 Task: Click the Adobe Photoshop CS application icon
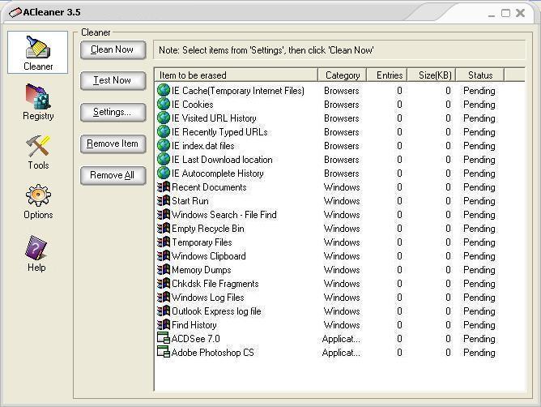tap(164, 353)
